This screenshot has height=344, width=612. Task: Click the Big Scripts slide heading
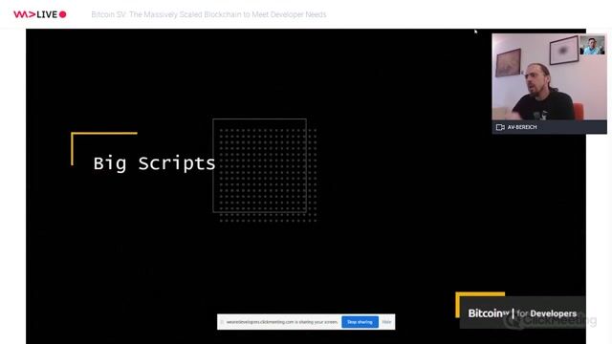(x=154, y=163)
